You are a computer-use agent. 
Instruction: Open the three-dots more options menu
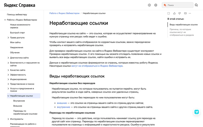click(190, 13)
